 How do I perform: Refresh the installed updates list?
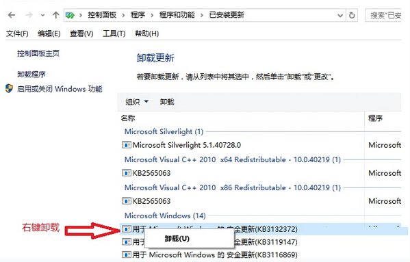coord(352,16)
